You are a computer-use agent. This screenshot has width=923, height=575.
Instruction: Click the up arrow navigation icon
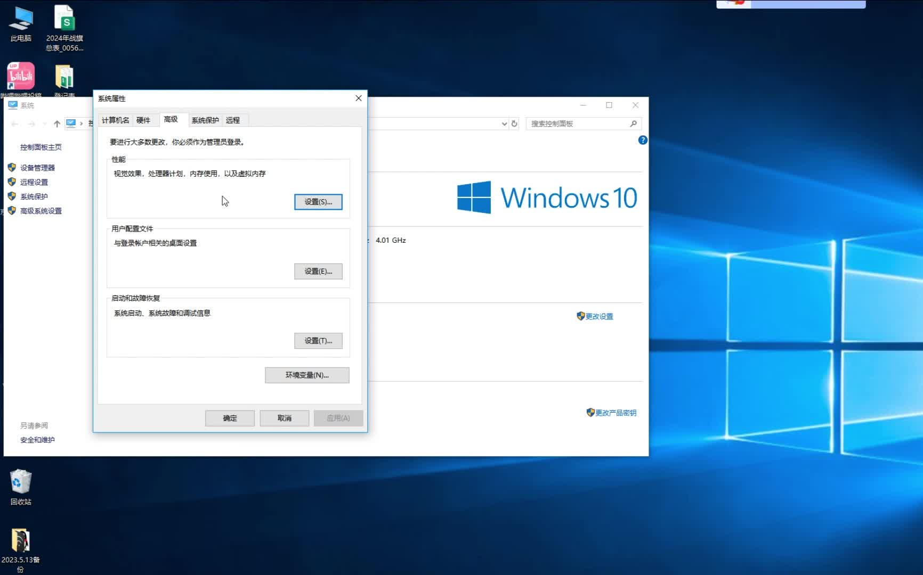(x=57, y=124)
